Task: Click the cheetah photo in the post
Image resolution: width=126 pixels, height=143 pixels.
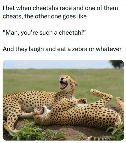Action: [63, 100]
